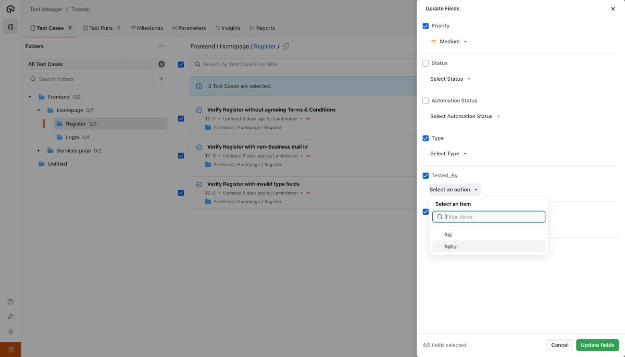
Task: Click the LambdaTest logo icon
Action: coord(10,9)
